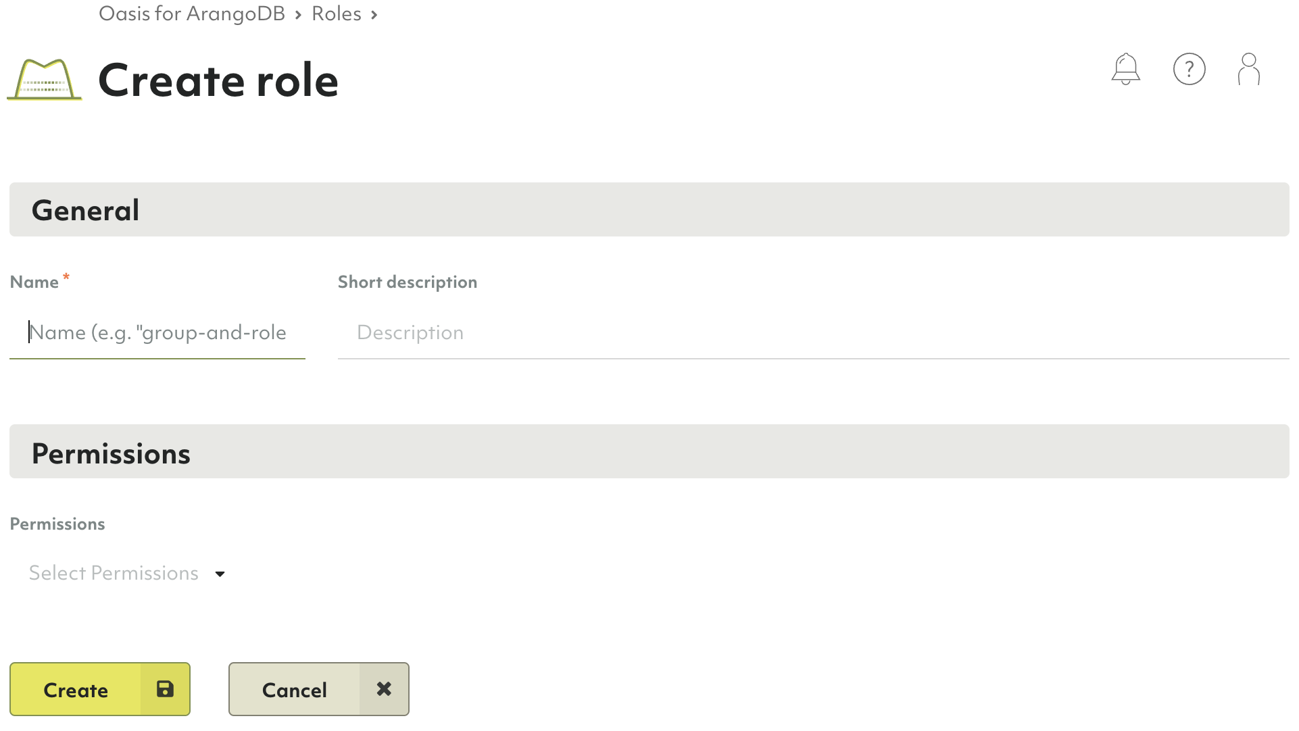Focus the Short description field
Image resolution: width=1299 pixels, height=731 pixels.
pos(813,332)
